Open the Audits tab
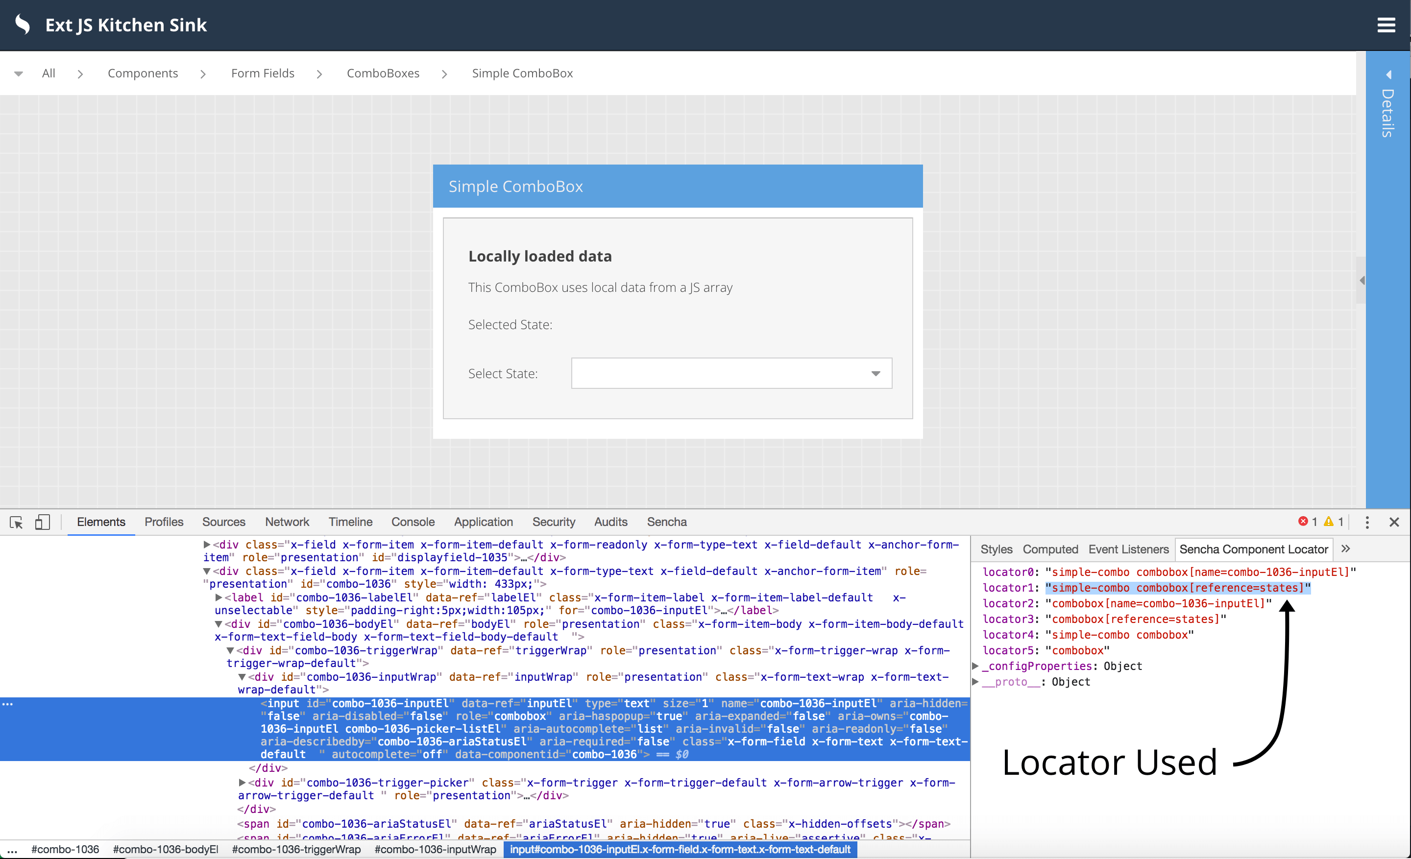Image resolution: width=1411 pixels, height=859 pixels. click(x=610, y=522)
